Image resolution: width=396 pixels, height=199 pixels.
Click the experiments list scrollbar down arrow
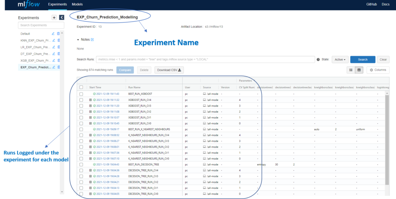(62, 192)
